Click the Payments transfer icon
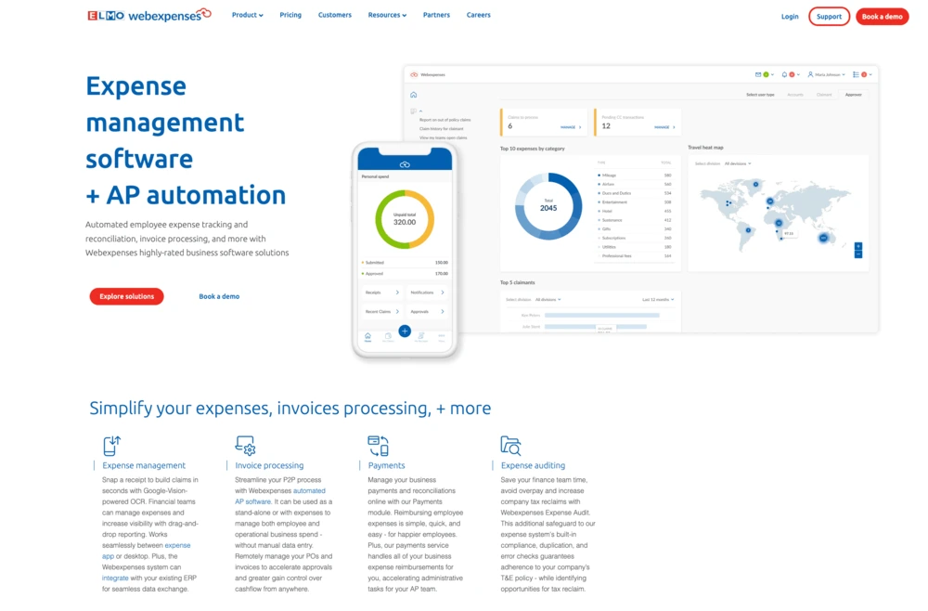928x611 pixels. (379, 445)
